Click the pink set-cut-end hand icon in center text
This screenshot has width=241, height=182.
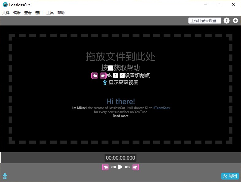[103, 76]
